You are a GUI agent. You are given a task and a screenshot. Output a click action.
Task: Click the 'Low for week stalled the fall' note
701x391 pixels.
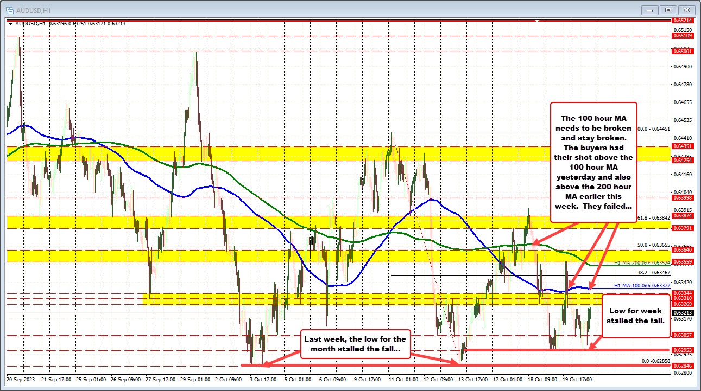coord(635,317)
